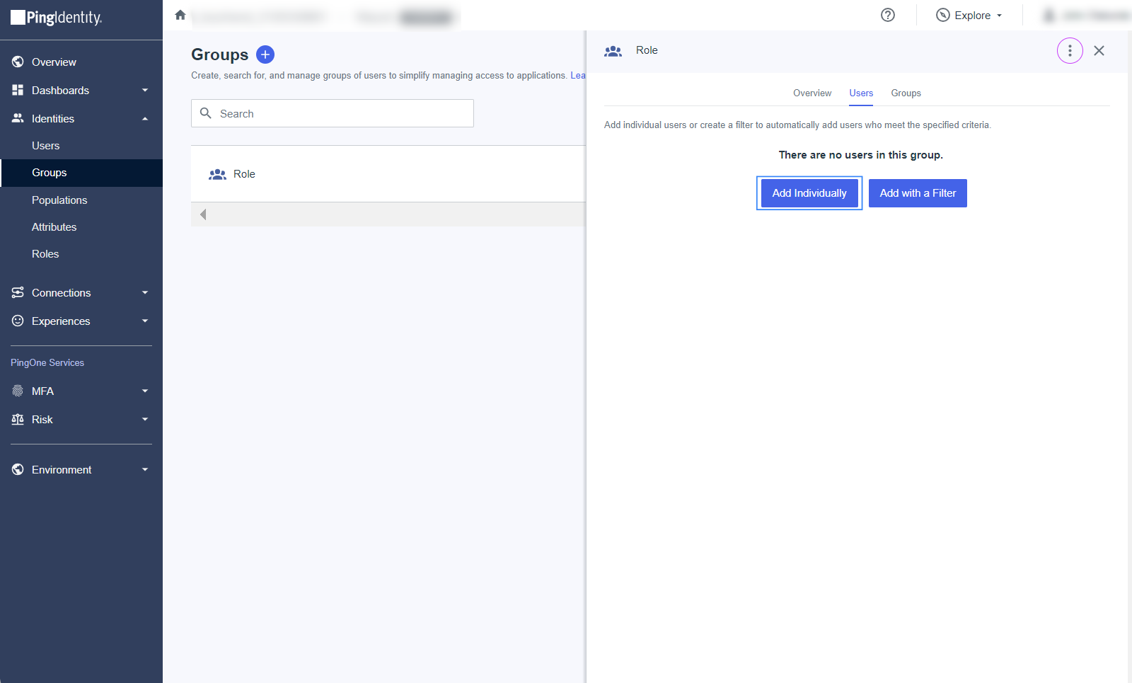The image size is (1132, 683).
Task: Open the help question mark icon
Action: pos(888,15)
